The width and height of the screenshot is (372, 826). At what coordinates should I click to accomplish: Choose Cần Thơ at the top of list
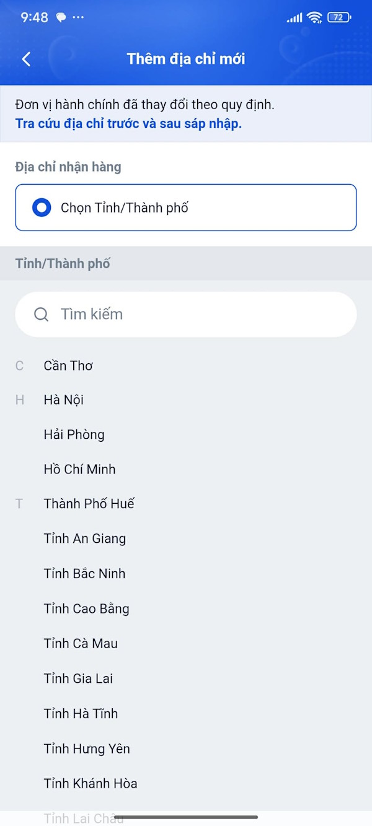68,366
